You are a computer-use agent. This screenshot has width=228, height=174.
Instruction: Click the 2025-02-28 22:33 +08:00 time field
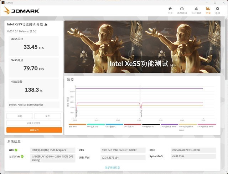click(193, 150)
